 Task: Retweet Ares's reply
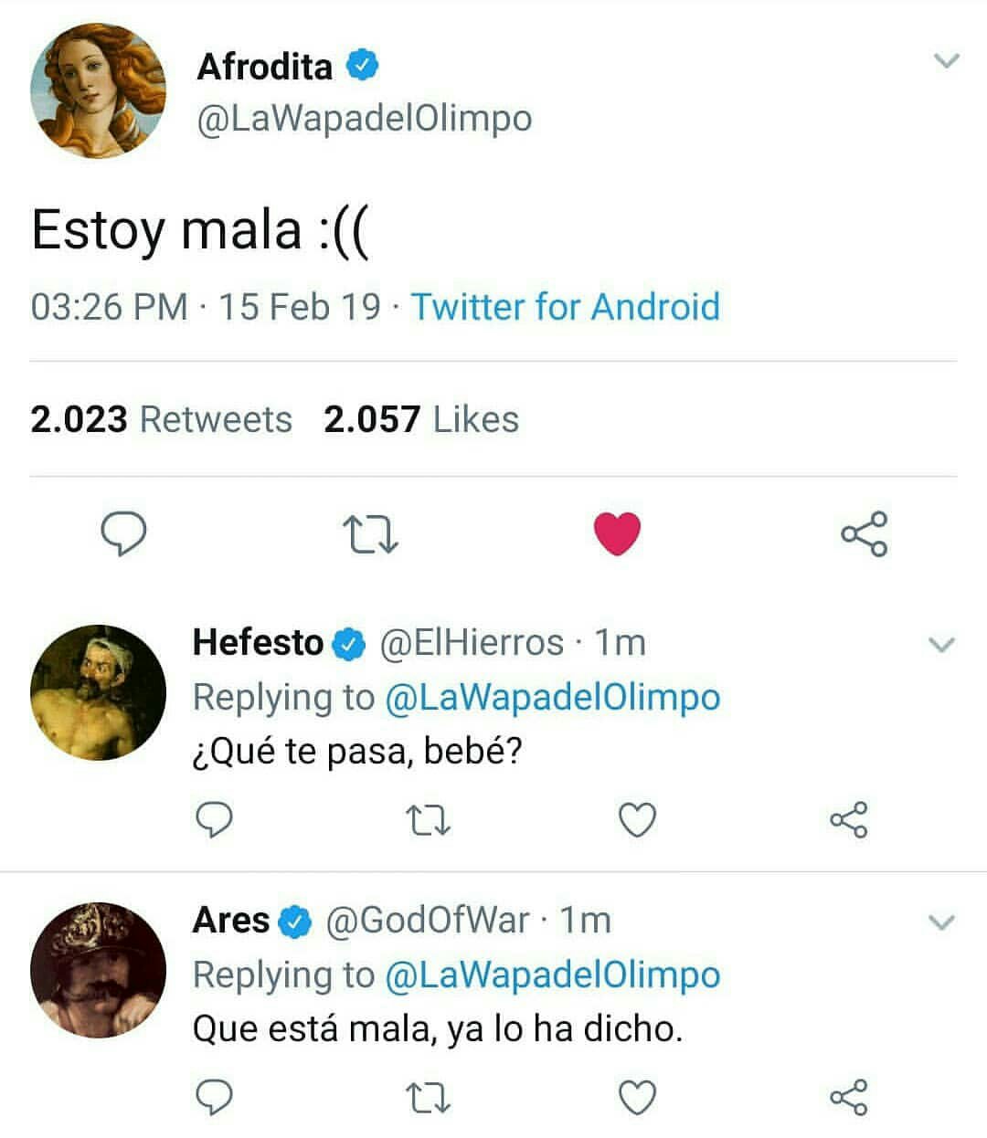click(x=428, y=1096)
